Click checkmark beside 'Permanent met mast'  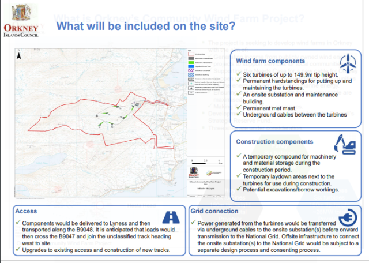[239, 108]
